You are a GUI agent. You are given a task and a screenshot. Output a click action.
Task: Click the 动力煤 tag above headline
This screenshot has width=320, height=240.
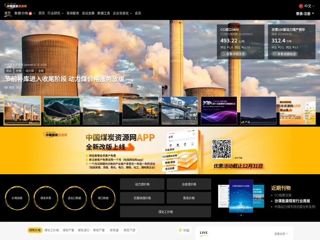[30, 71]
